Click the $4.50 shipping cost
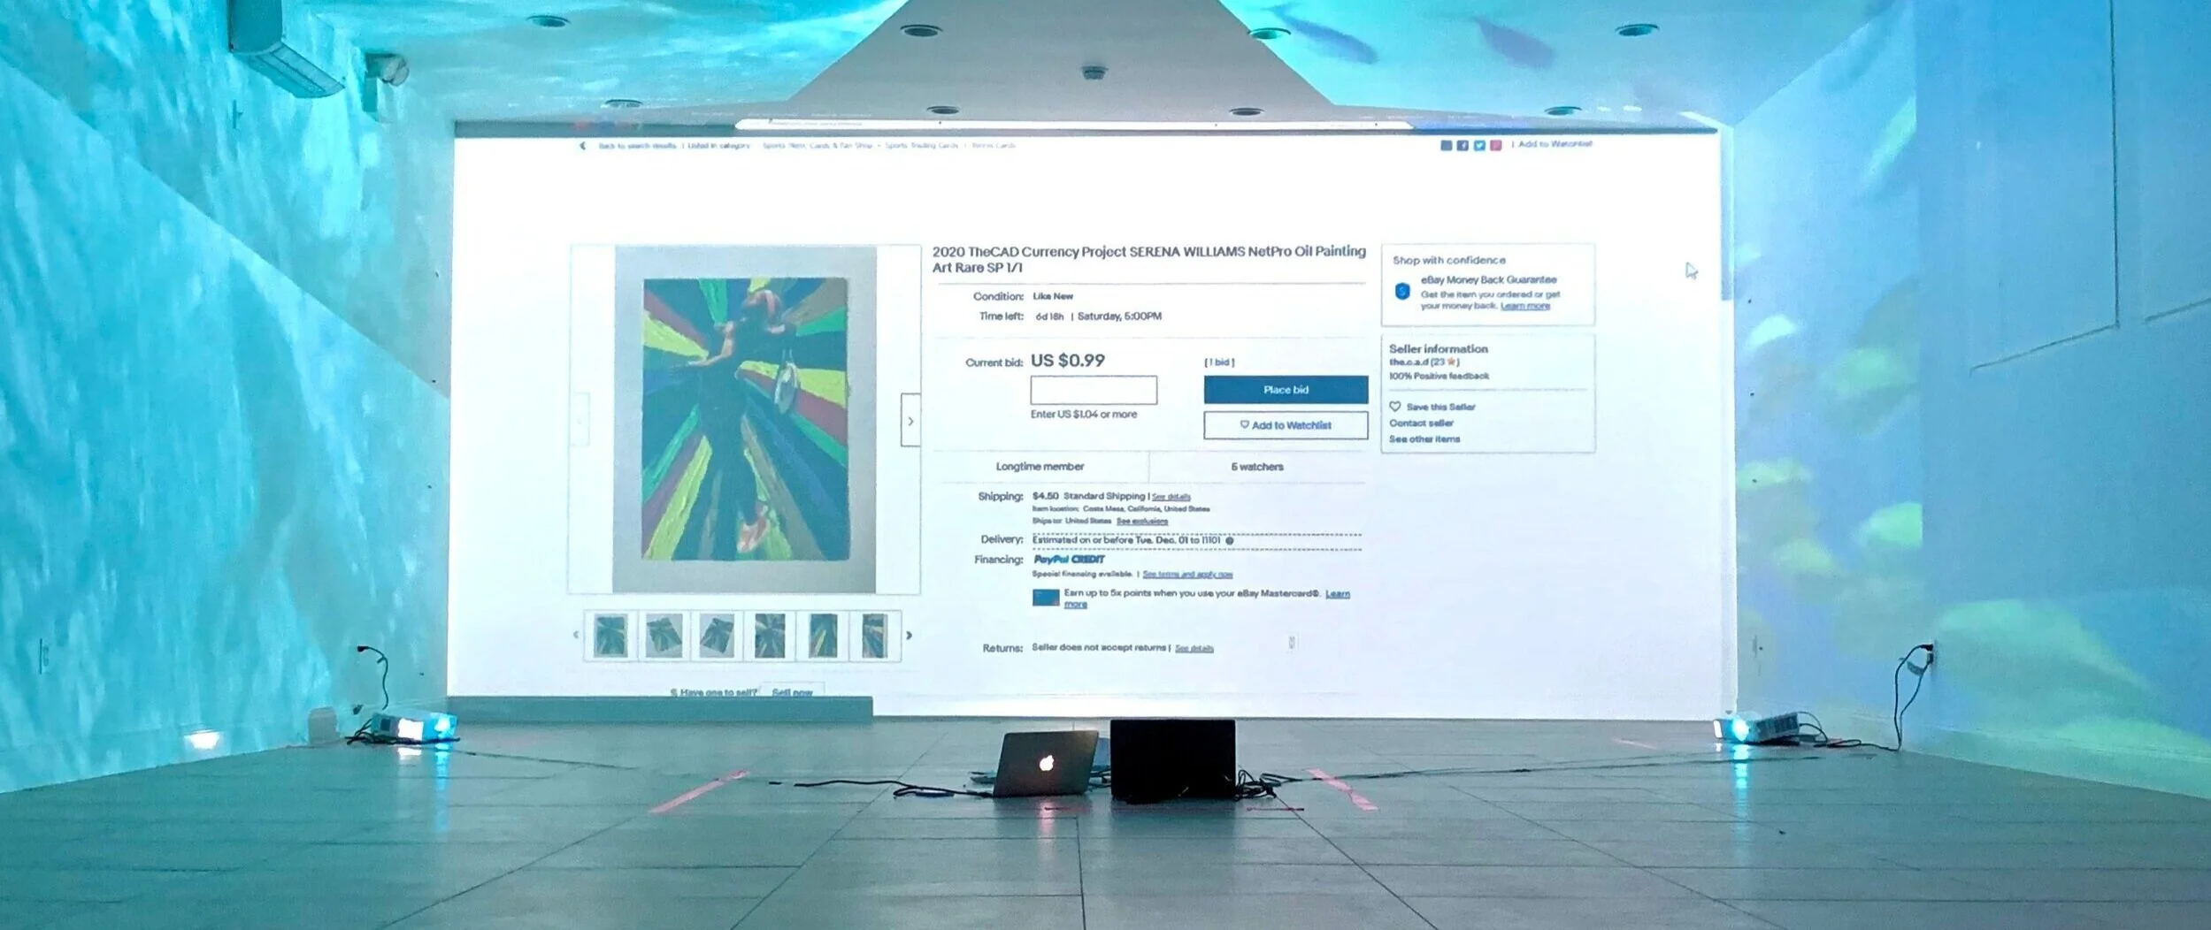 [x=1045, y=497]
